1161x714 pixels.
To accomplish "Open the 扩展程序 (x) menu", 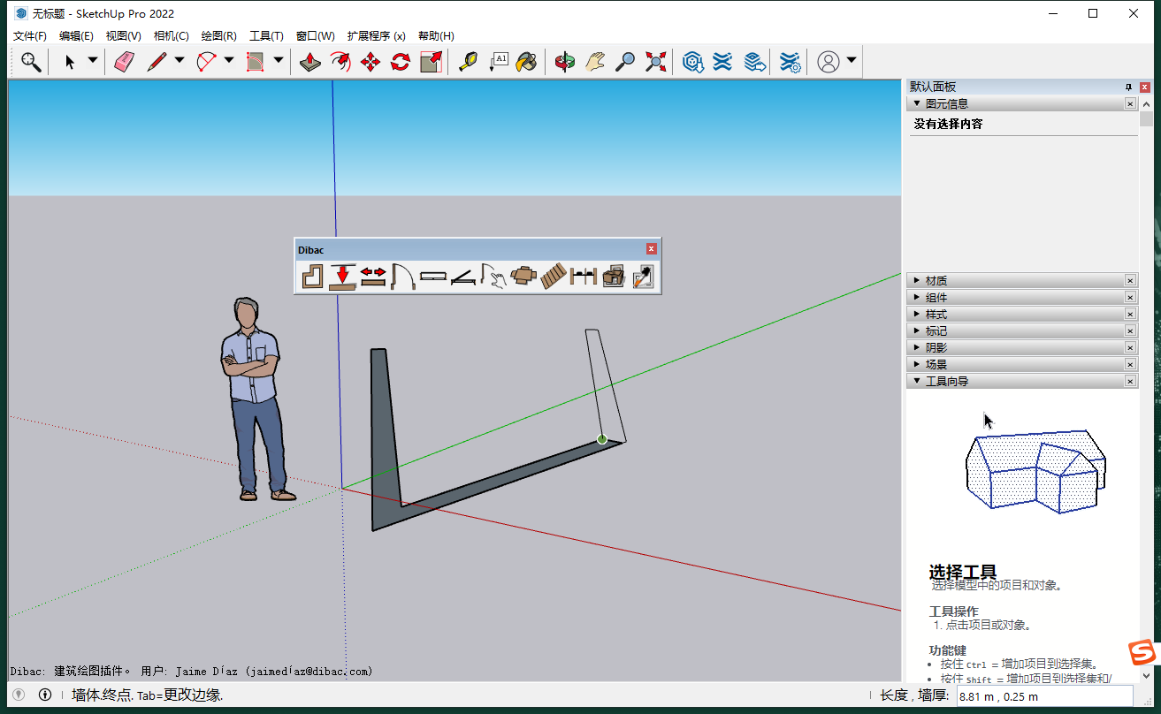I will click(x=376, y=36).
